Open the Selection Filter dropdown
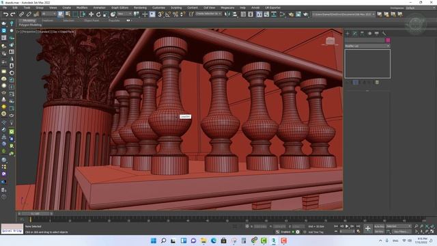Viewport: 437px width, 246px height. click(48, 14)
